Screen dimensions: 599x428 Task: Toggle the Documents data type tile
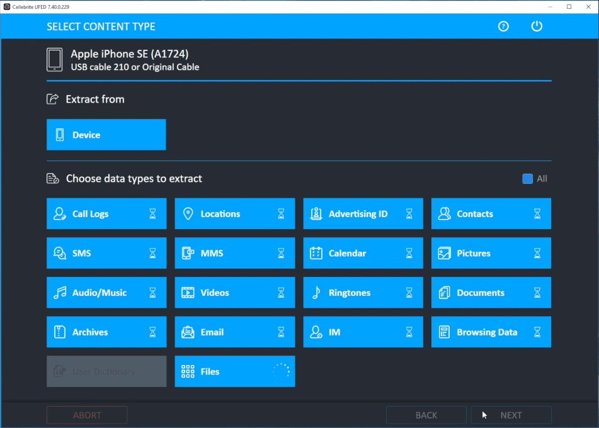tap(491, 293)
